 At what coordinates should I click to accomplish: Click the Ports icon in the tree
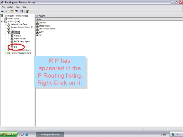pos(9,30)
